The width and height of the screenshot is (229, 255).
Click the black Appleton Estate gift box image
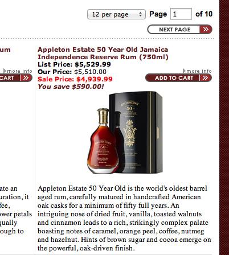pyautogui.click(x=136, y=132)
